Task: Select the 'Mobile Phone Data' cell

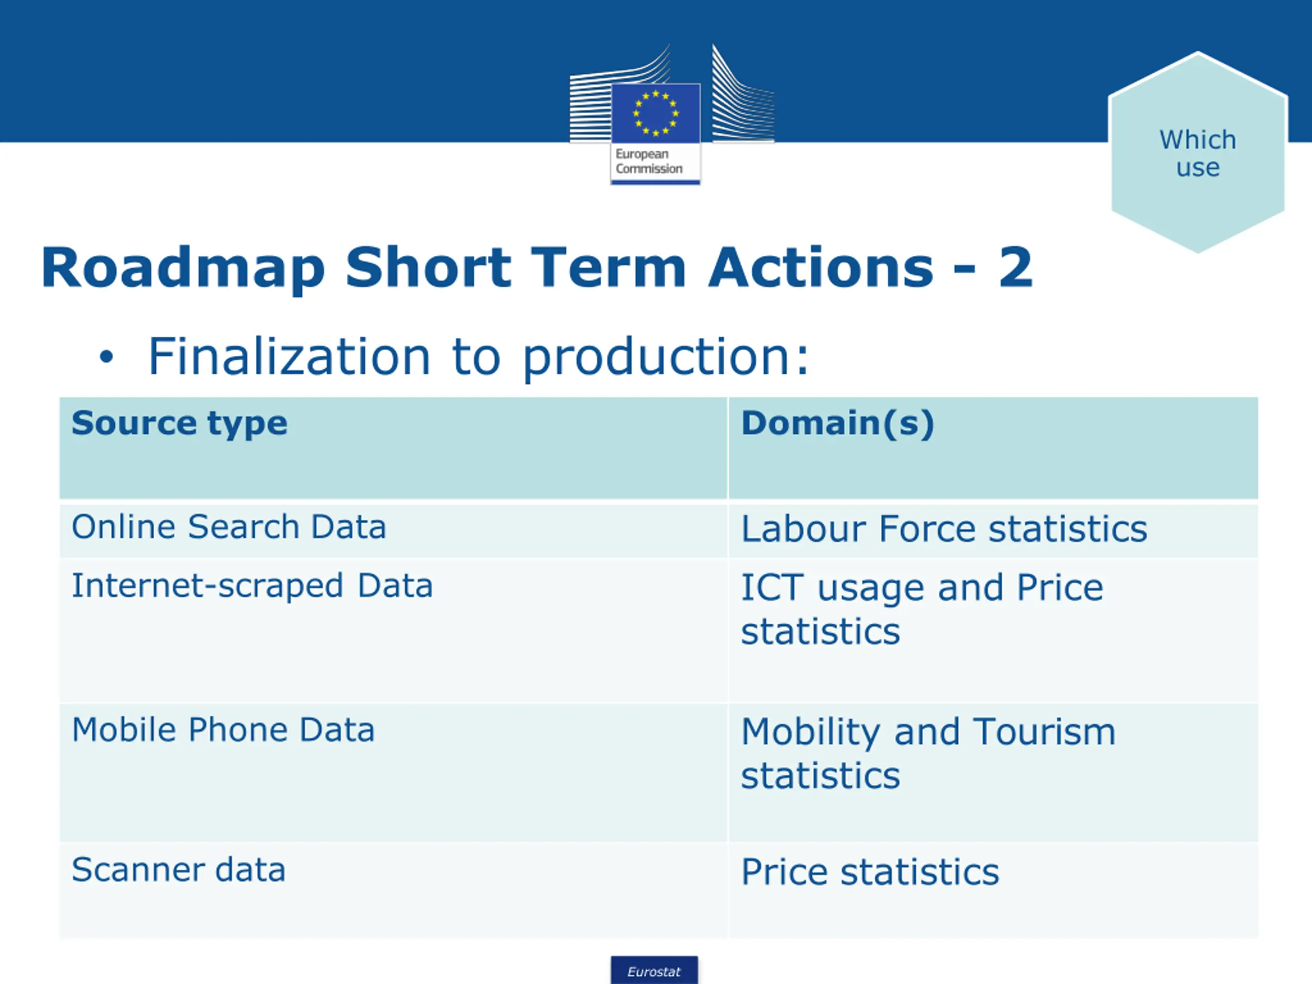Action: (393, 773)
